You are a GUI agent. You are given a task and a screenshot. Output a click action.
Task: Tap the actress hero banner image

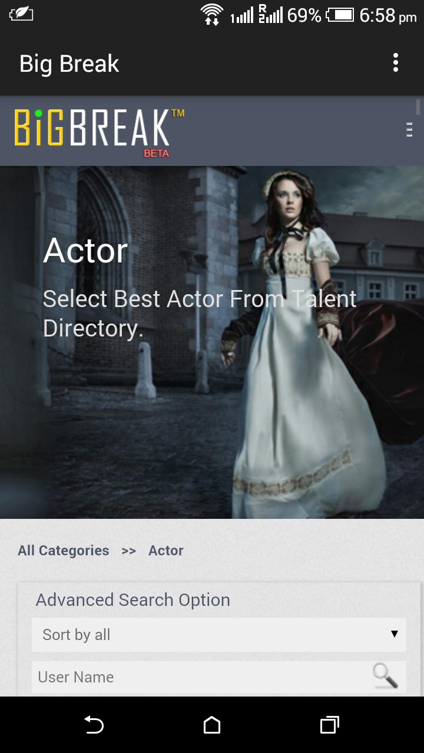pyautogui.click(x=212, y=342)
